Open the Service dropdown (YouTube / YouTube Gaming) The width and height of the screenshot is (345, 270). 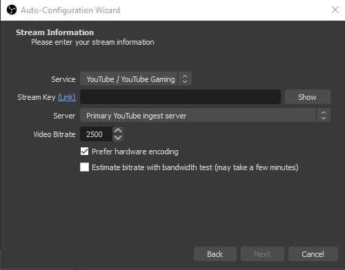click(x=136, y=79)
